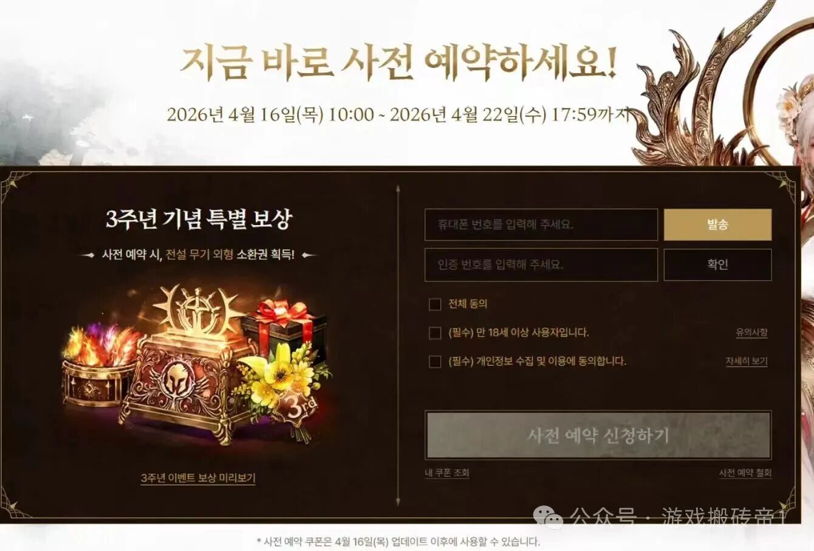The height and width of the screenshot is (551, 814).
Task: Tick the 만 18세 이상 age confirmation checkbox
Action: click(x=434, y=333)
